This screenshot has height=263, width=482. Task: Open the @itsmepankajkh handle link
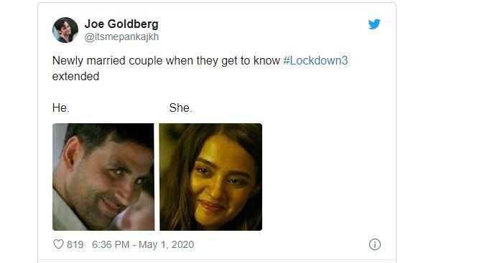pos(121,37)
